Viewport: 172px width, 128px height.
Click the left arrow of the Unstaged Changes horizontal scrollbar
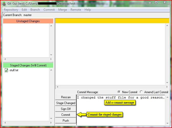point(5,59)
